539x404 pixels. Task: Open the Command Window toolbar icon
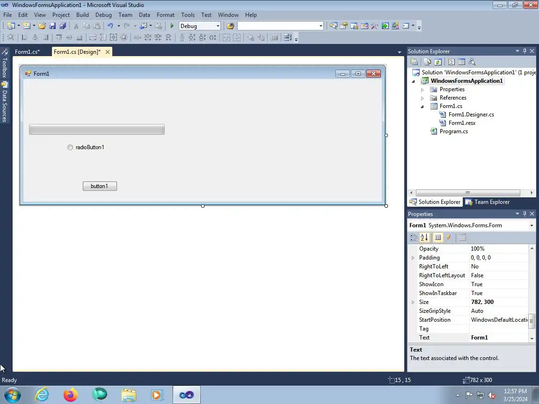pos(406,26)
